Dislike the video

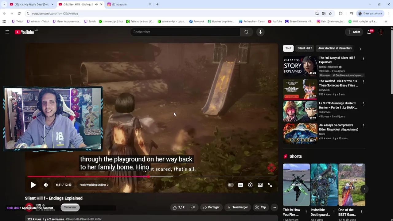coord(193,207)
